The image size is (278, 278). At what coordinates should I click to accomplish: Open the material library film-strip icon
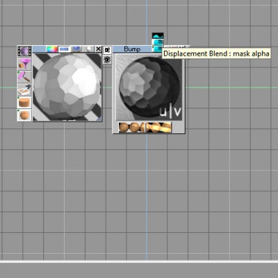point(24,51)
